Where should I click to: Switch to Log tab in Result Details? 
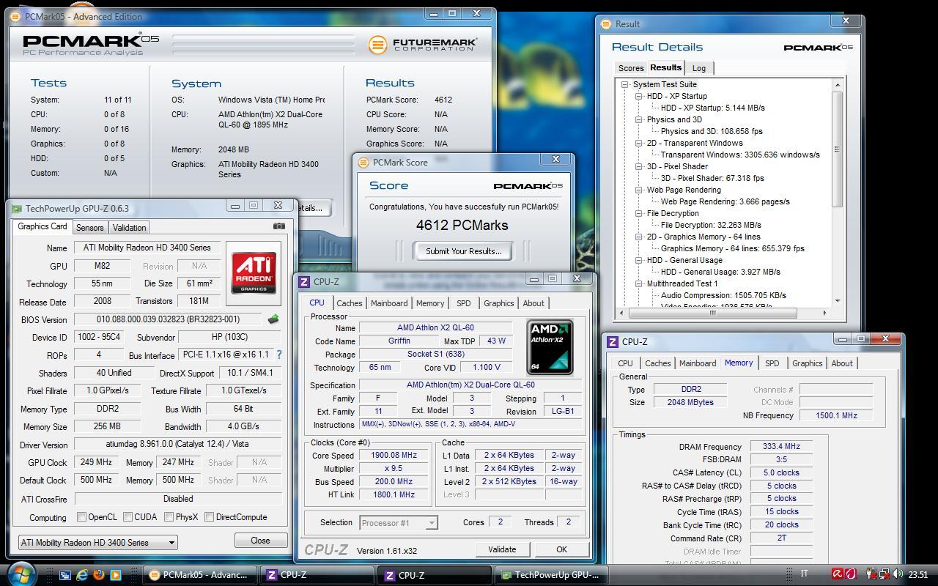click(699, 68)
